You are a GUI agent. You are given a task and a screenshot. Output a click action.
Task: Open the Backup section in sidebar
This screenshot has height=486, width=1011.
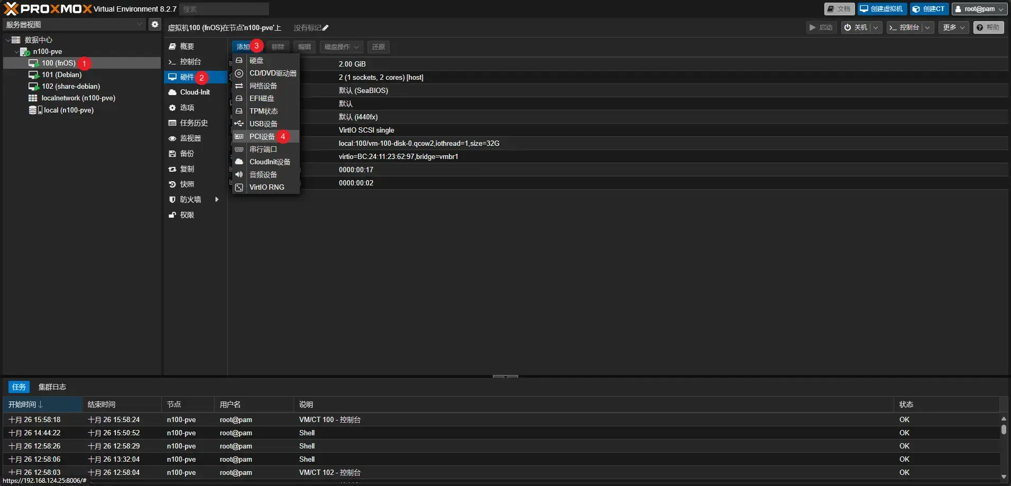(187, 154)
